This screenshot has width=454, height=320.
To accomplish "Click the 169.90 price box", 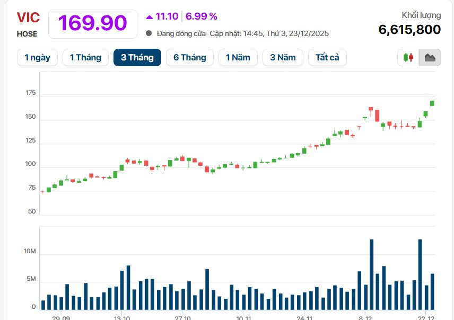I will point(92,23).
